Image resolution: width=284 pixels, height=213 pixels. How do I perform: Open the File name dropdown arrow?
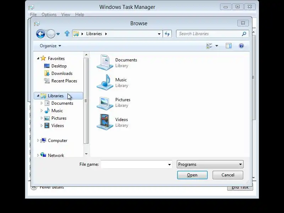pyautogui.click(x=169, y=164)
